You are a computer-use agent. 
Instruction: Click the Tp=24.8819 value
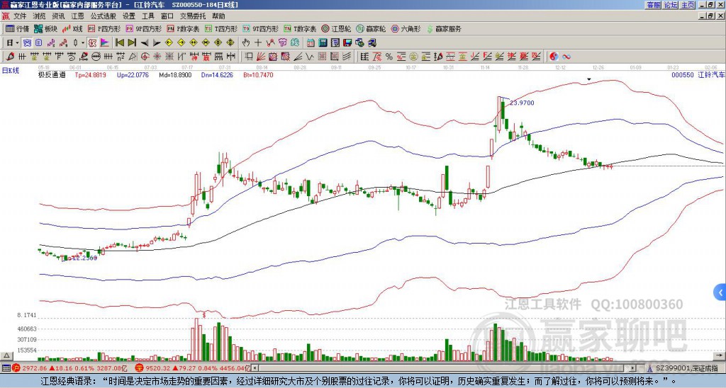[90, 74]
